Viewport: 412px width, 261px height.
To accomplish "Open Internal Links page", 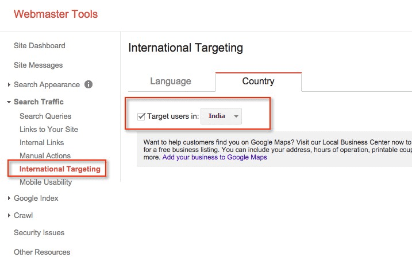I will pos(41,142).
